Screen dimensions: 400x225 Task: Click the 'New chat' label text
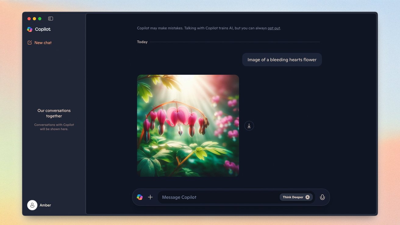(x=43, y=43)
